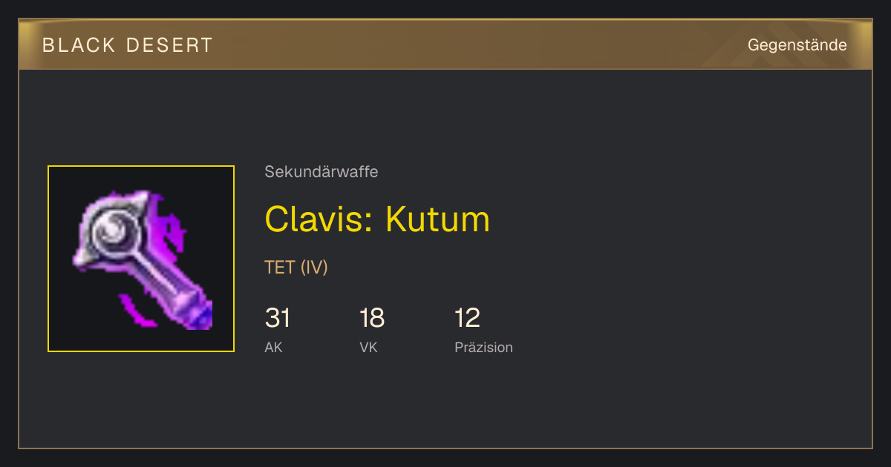The height and width of the screenshot is (467, 891).
Task: Click the VK value 18
Action: 371,318
